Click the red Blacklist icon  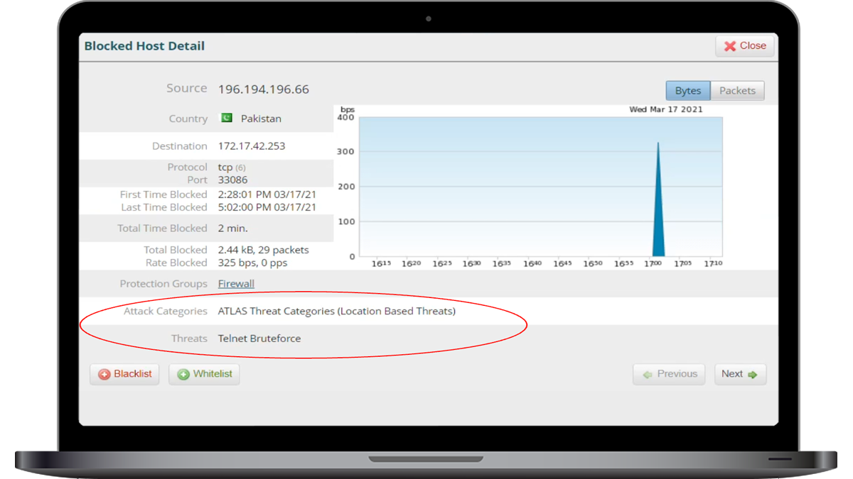click(104, 374)
